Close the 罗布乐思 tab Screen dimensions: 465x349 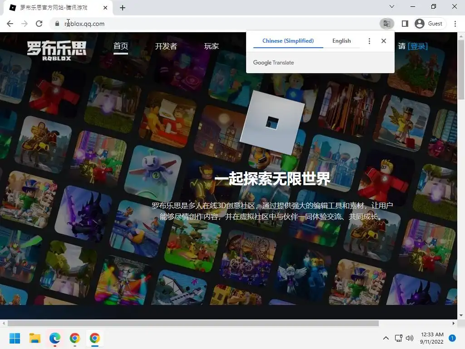[x=105, y=8]
